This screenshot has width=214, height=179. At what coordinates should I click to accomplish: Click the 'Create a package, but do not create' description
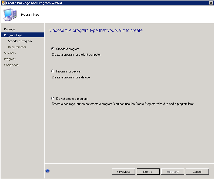click(123, 104)
